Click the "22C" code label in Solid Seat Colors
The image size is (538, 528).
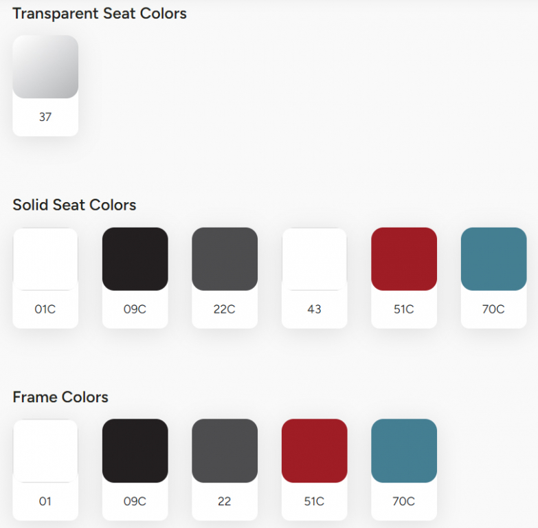click(225, 309)
